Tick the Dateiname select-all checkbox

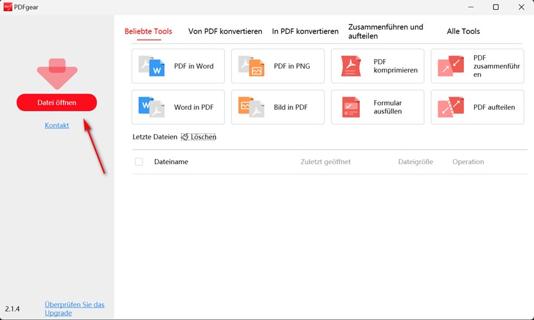(139, 162)
